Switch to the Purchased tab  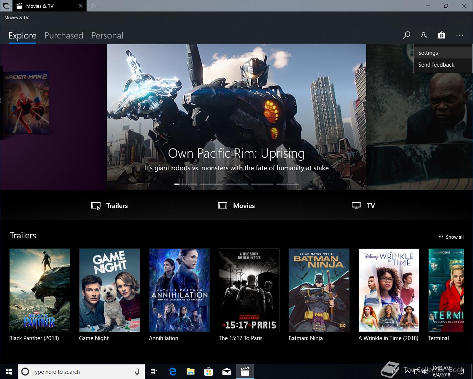[x=64, y=36]
